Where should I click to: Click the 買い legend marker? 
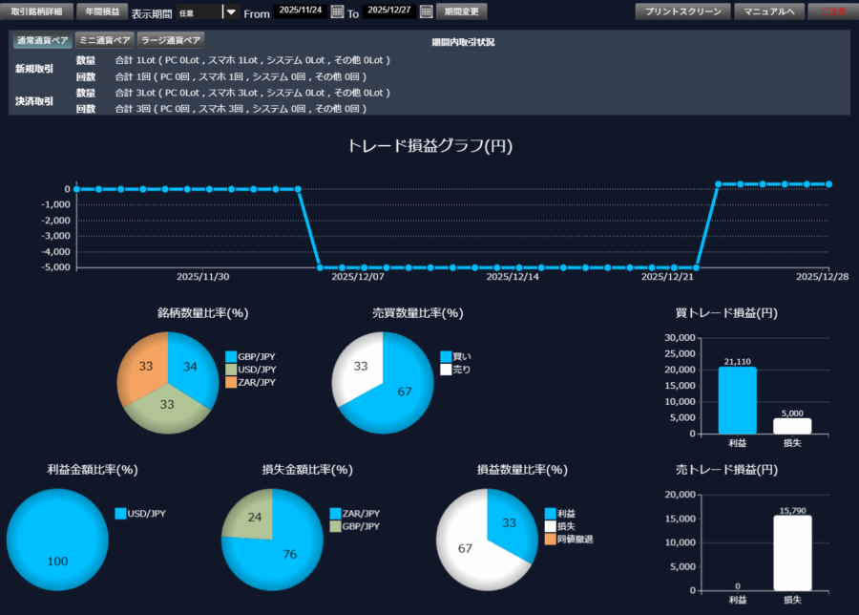click(446, 356)
